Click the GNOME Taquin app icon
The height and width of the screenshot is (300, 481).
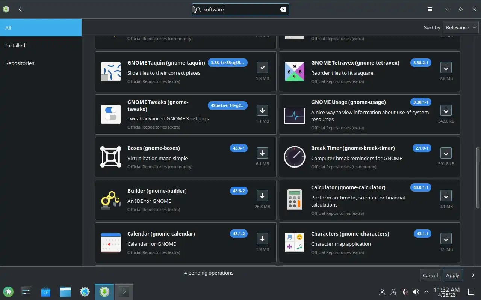coord(111,72)
